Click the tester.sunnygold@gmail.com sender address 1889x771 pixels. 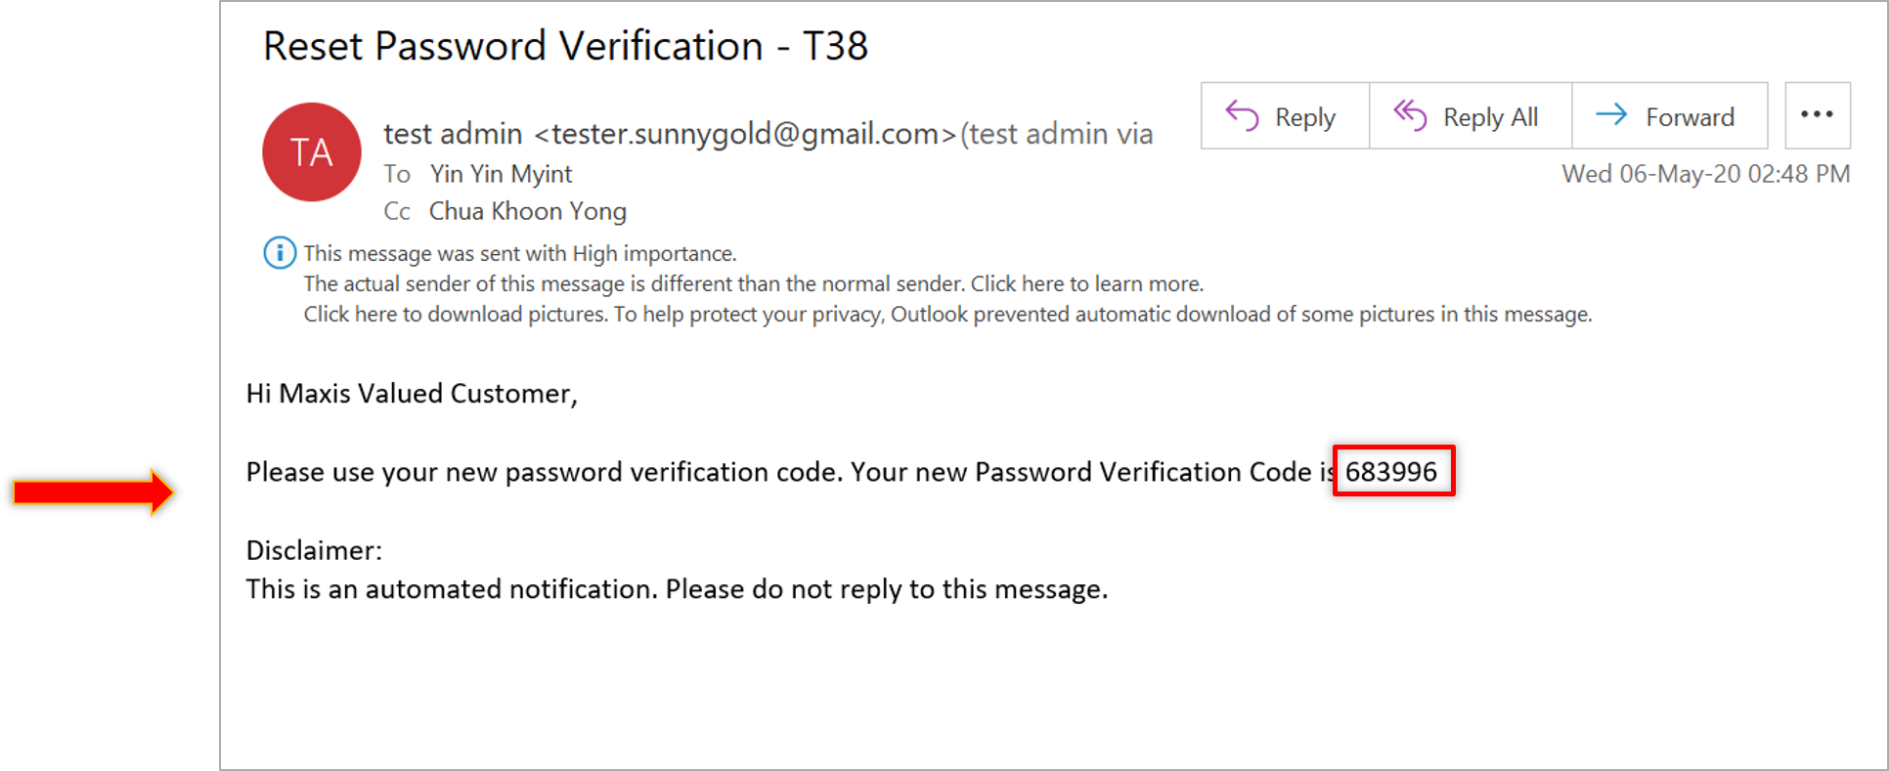click(x=745, y=134)
